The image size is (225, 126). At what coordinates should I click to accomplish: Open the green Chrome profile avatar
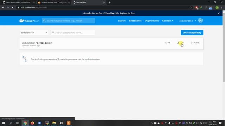pyautogui.click(x=217, y=8)
